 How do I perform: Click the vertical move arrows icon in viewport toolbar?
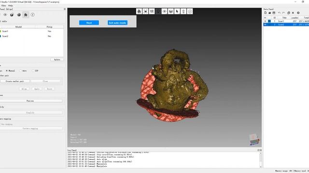click(x=183, y=12)
